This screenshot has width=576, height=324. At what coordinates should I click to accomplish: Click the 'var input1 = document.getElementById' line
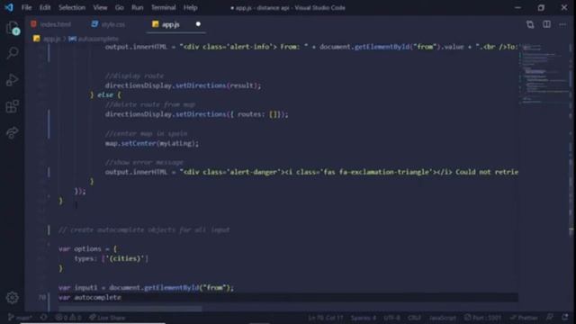point(146,288)
